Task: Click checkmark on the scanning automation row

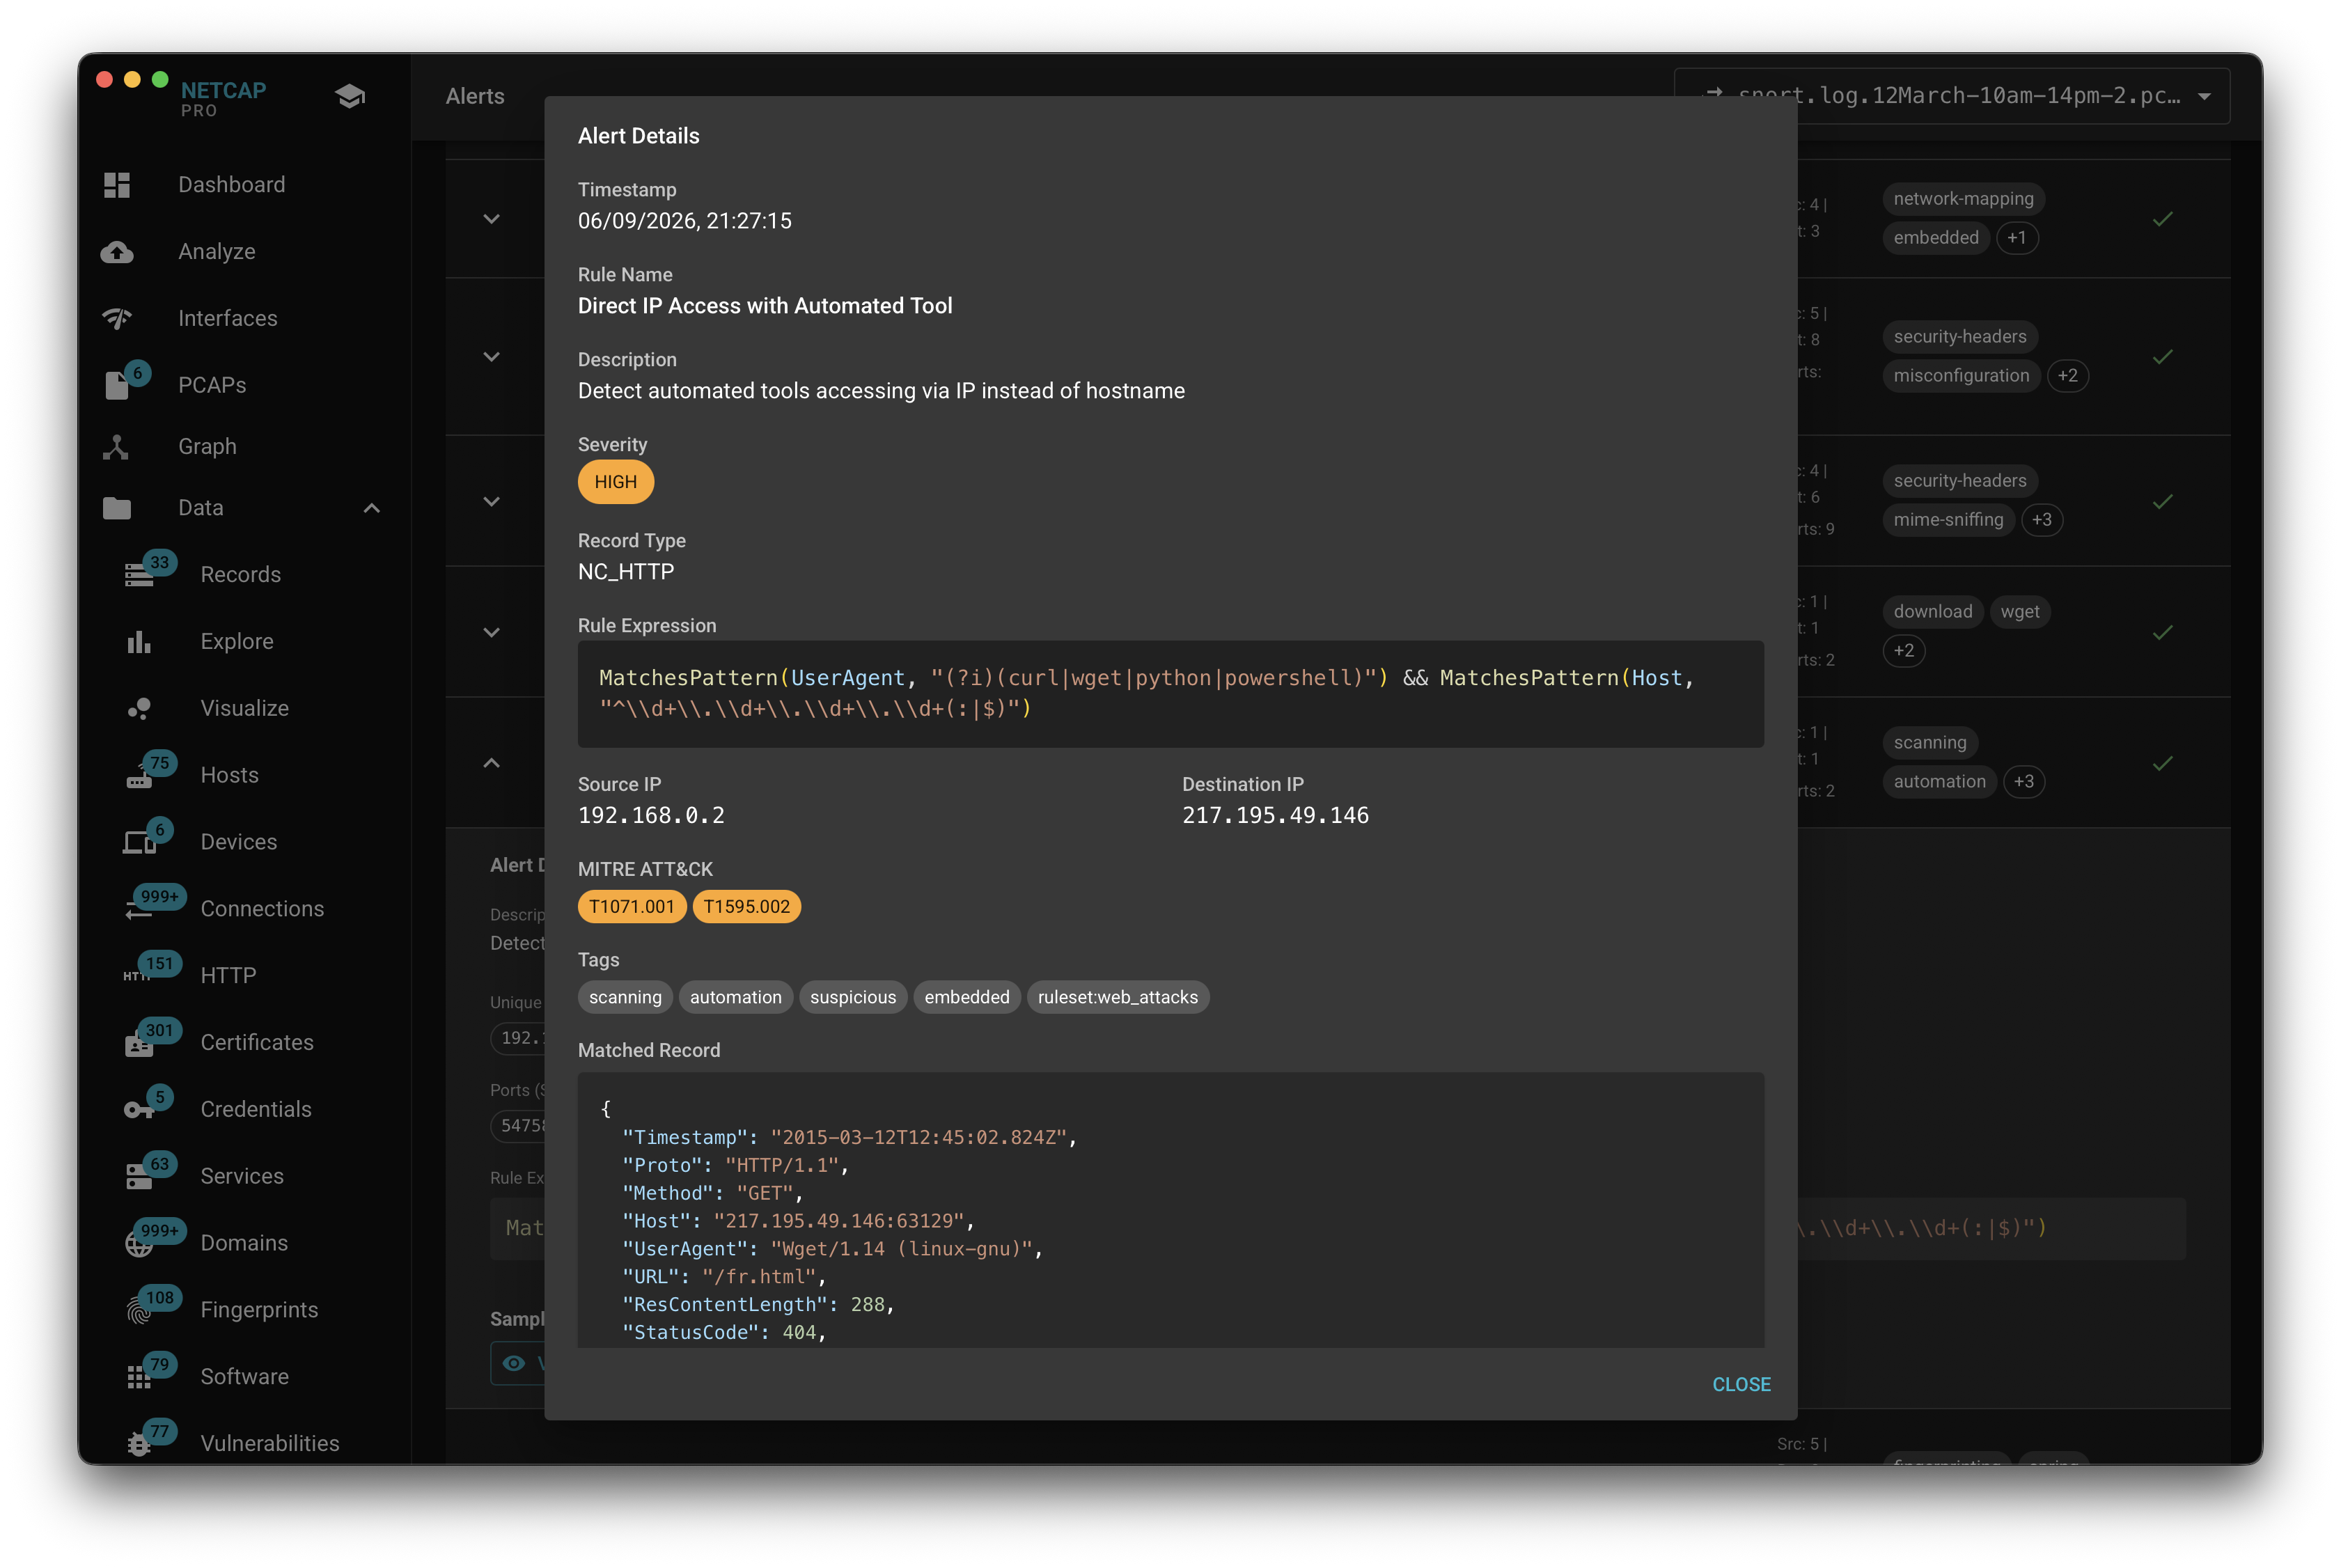Action: [x=2163, y=763]
